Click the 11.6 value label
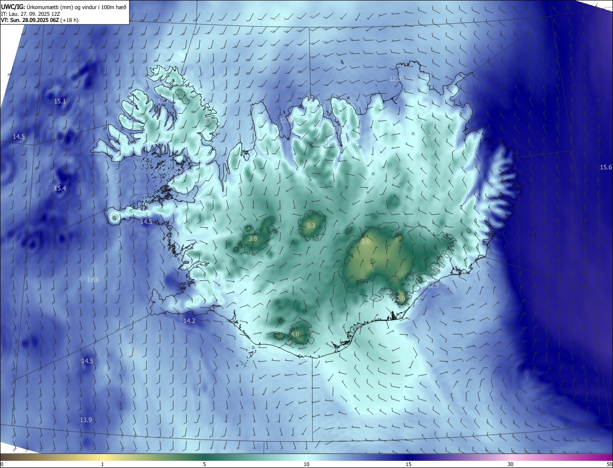 [x=93, y=280]
